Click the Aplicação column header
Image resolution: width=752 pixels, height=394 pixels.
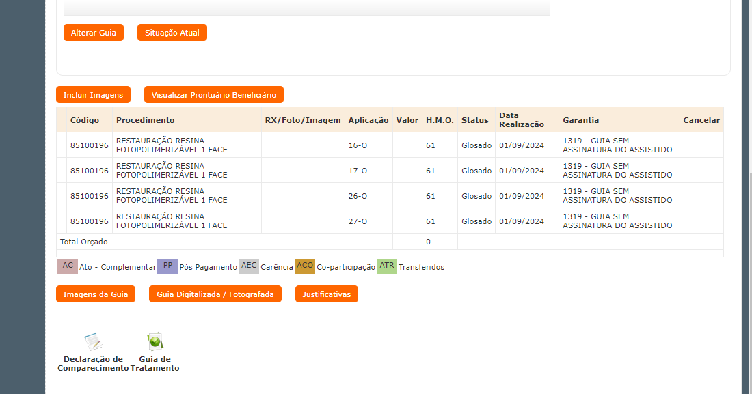click(368, 120)
